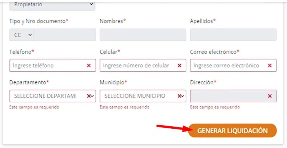The height and width of the screenshot is (148, 287).
Task: Focus the Ingrese número de celular field
Action: 143,65
